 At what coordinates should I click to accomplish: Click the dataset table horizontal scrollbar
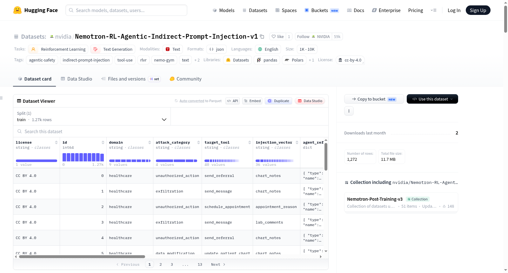coord(82,257)
